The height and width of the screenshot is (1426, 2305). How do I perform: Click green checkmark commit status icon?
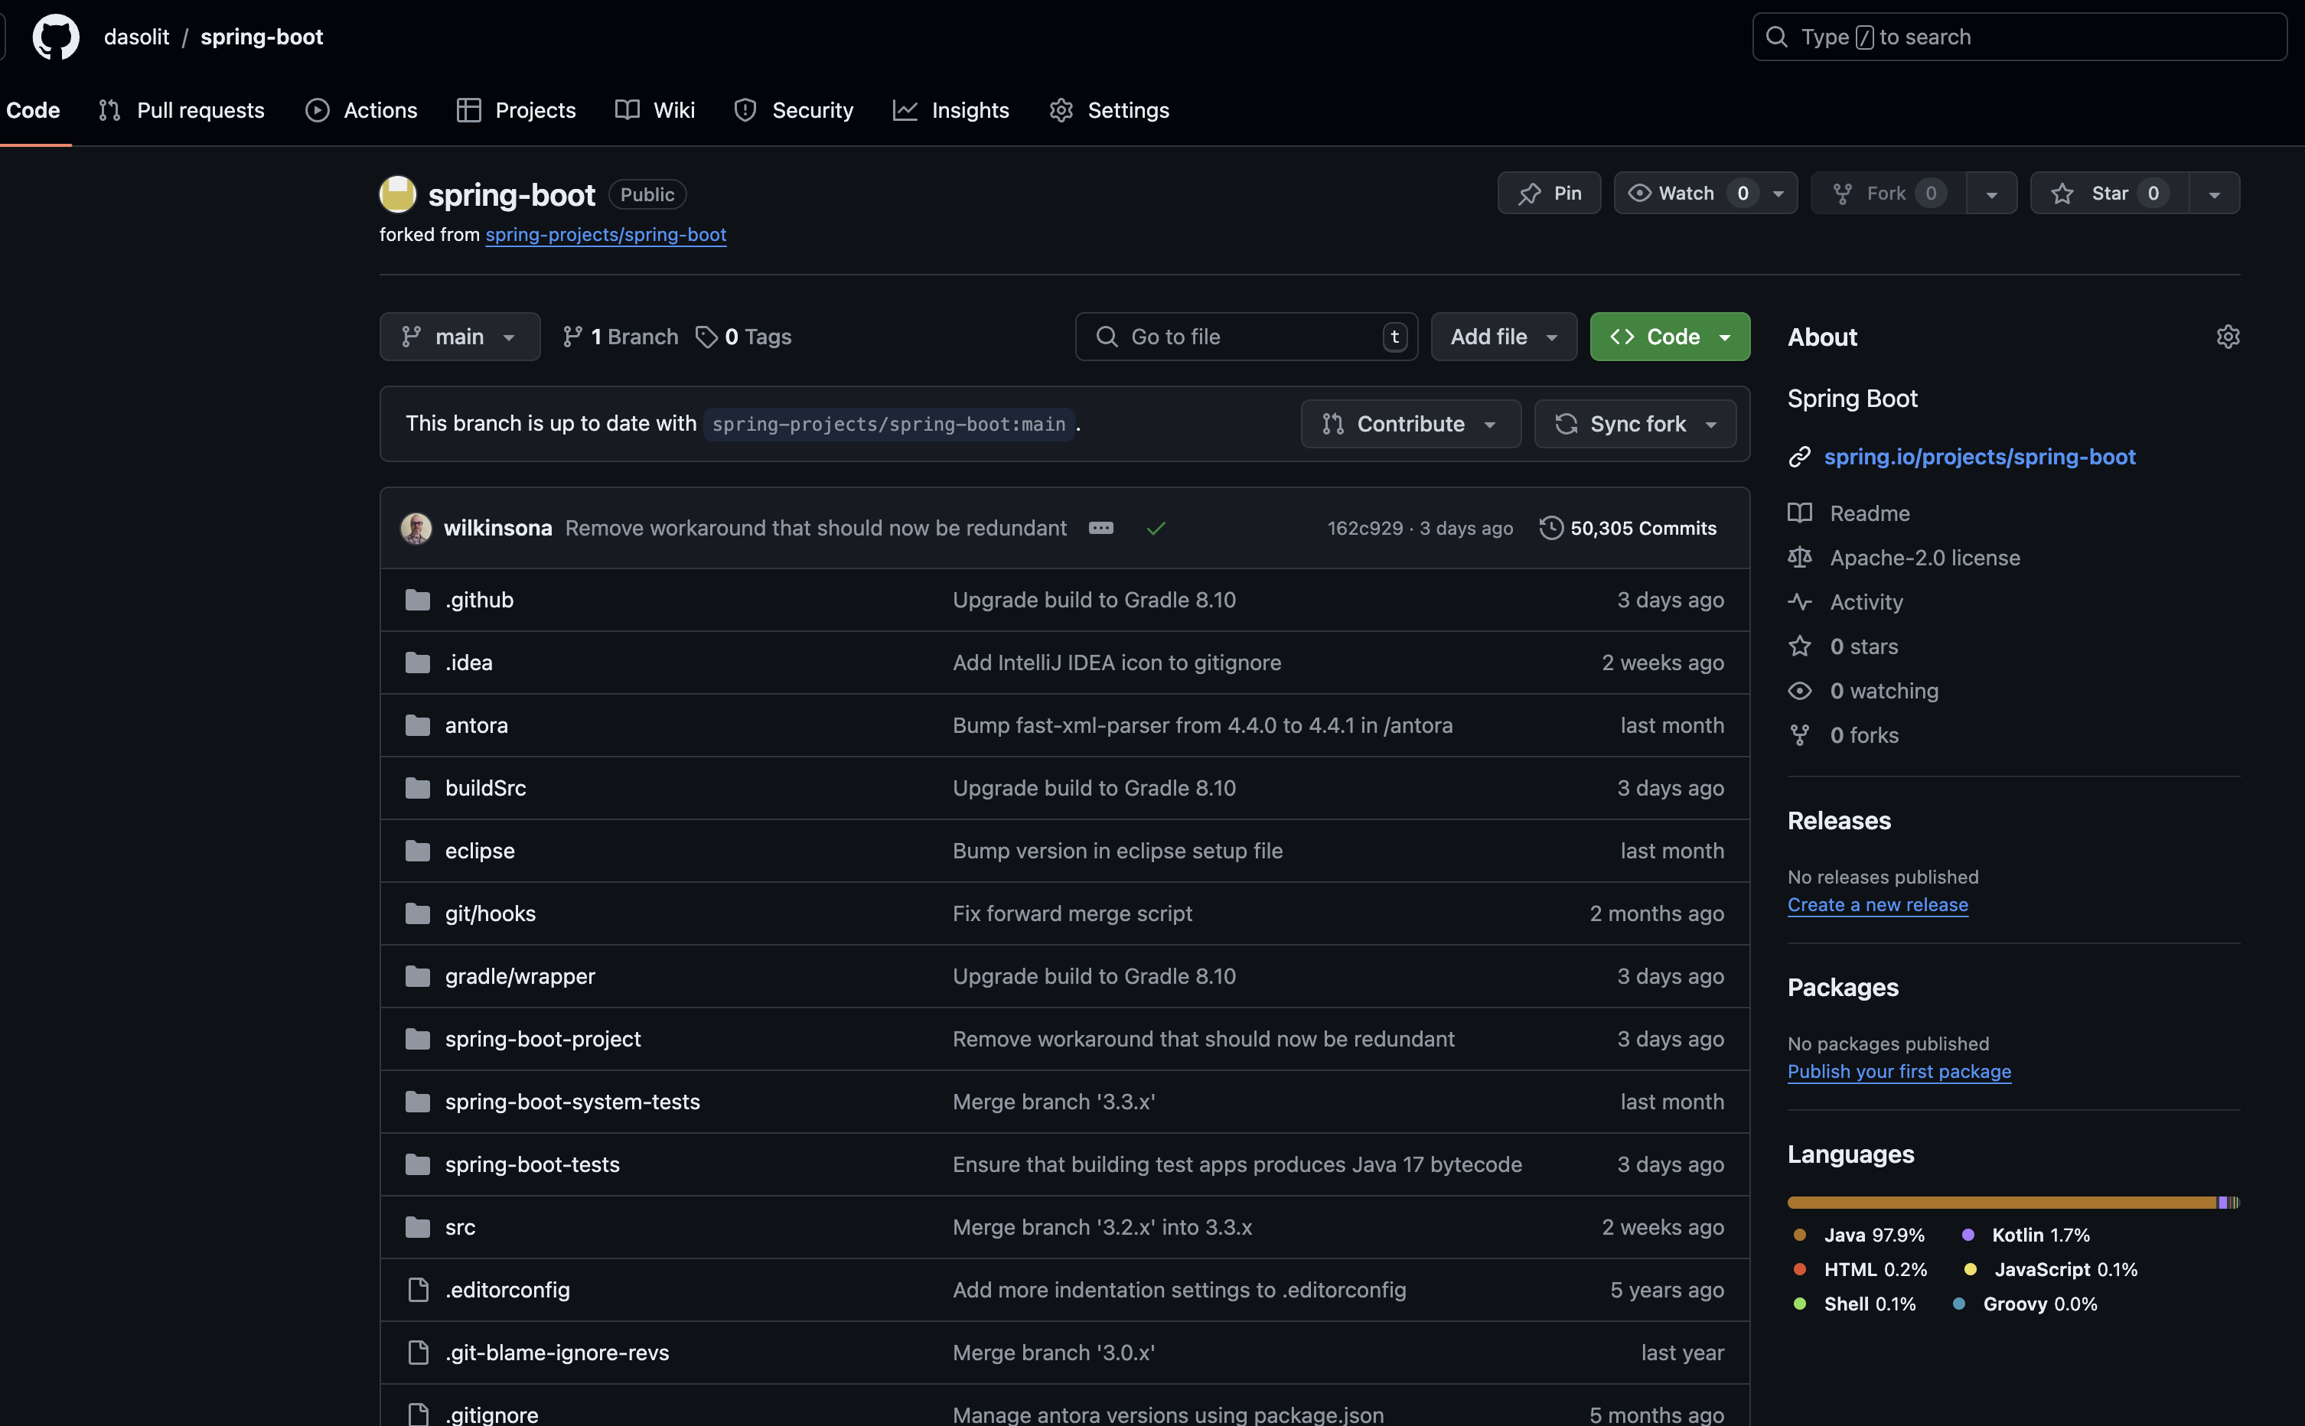coord(1156,528)
